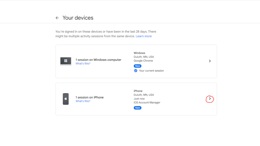Click the New badge on the Windows card
Viewport: 260px width, 146px height.
click(x=137, y=66)
